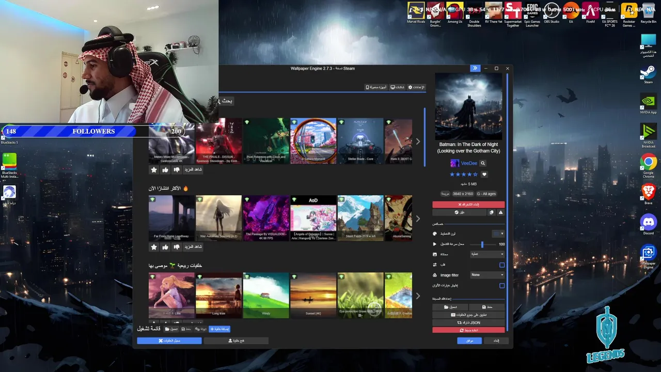Toggle the checkbox below the alignment dropdown

point(502,265)
